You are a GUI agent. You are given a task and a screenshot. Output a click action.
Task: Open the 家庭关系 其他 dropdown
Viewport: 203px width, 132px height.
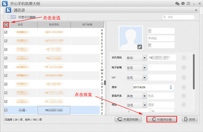pyautogui.click(x=137, y=96)
